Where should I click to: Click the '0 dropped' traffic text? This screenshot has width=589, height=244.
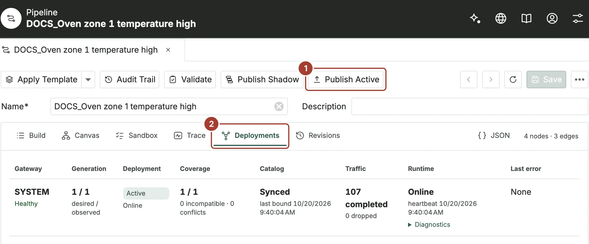click(361, 216)
